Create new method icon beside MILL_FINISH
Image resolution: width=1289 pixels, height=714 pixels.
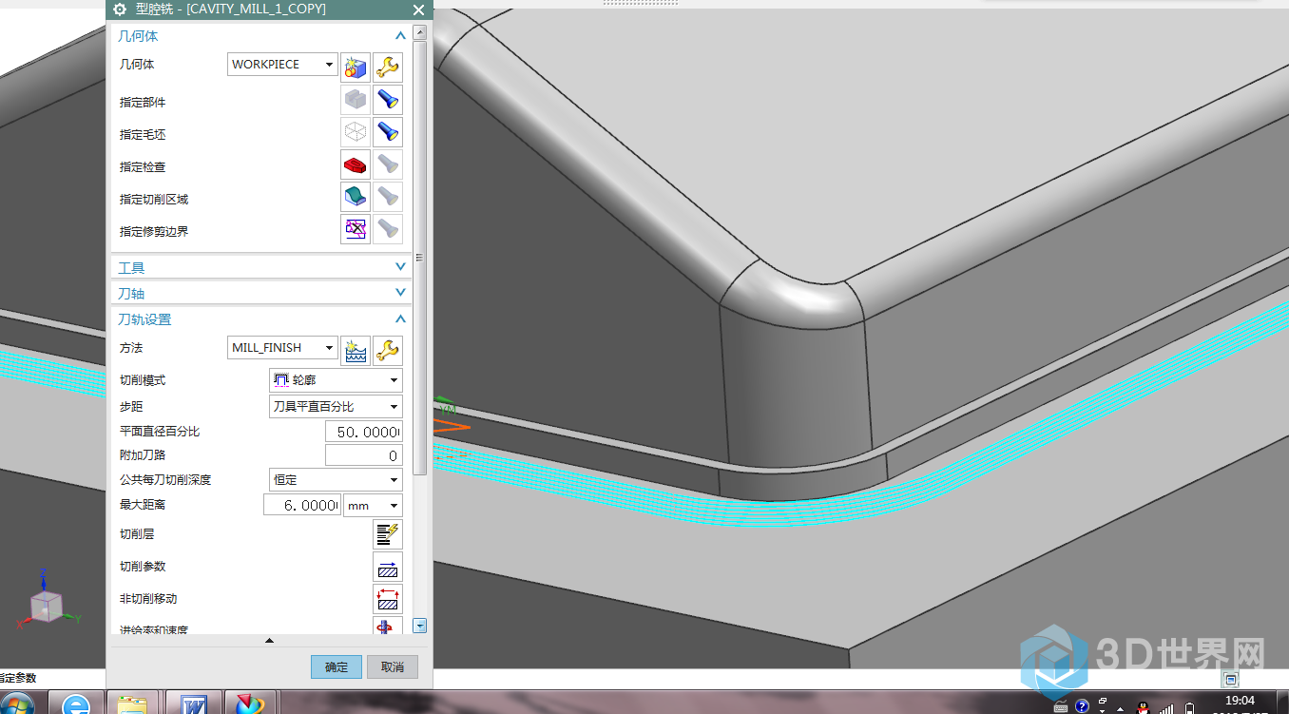coord(356,350)
